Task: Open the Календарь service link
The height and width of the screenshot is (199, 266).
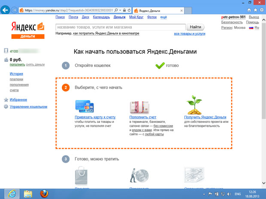Action: [101, 17]
